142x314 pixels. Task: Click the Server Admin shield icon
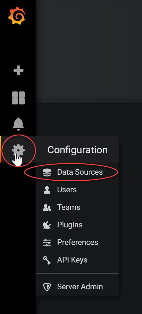coord(47,287)
